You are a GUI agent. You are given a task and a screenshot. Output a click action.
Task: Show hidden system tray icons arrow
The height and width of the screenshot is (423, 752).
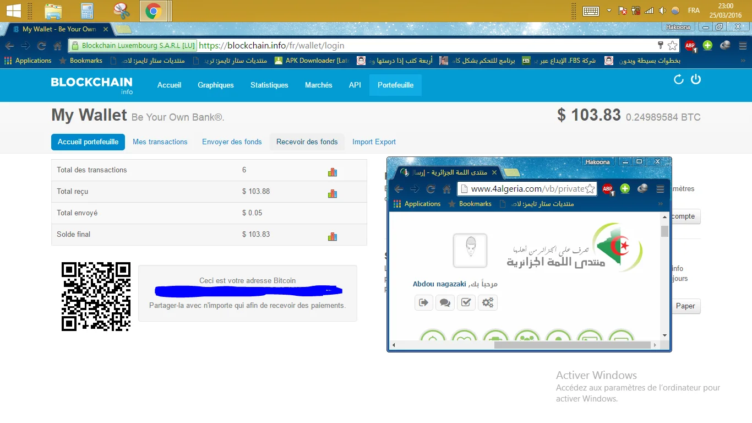click(609, 10)
